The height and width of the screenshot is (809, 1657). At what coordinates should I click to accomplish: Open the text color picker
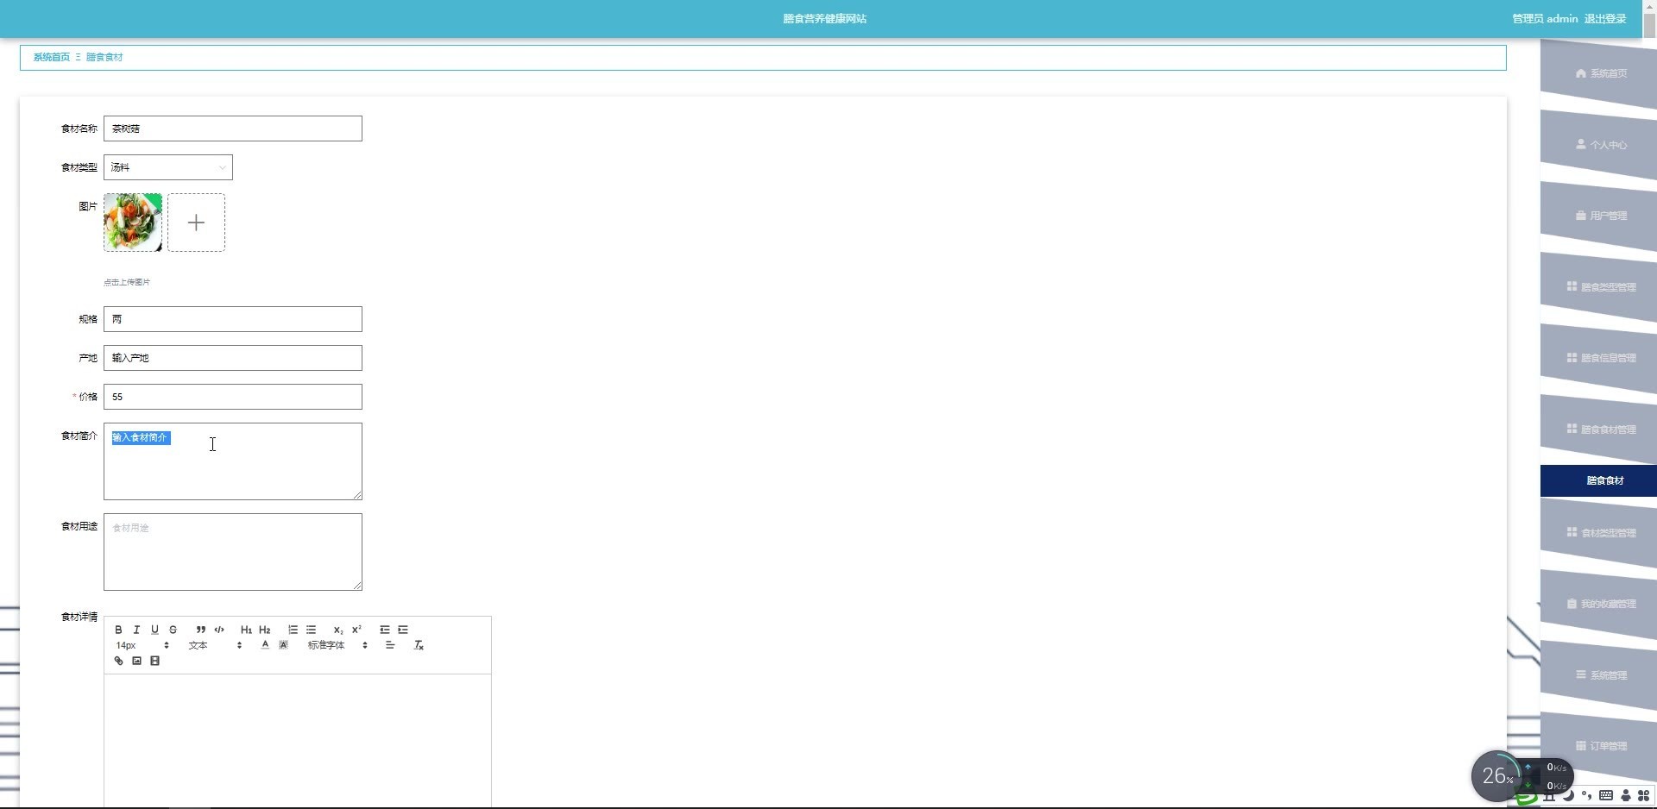(265, 645)
